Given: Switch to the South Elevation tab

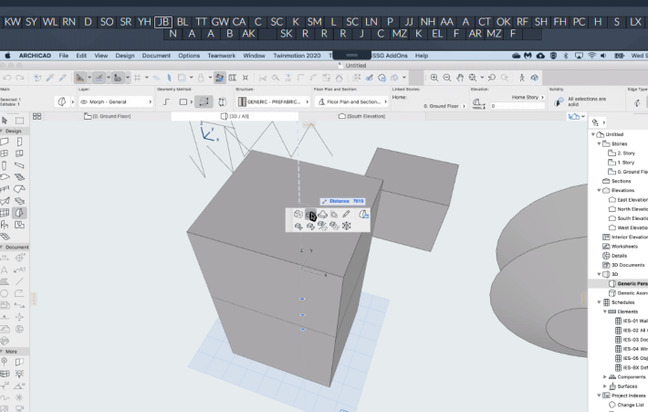Looking at the screenshot, I should [x=362, y=116].
